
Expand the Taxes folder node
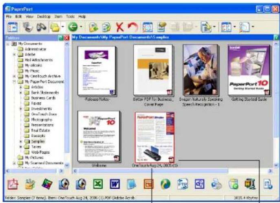pyautogui.click(x=21, y=147)
